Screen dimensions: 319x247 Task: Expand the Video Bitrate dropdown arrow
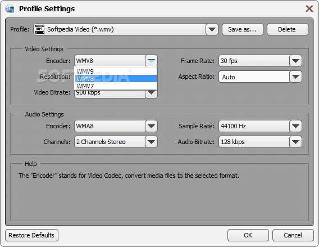[x=151, y=93]
